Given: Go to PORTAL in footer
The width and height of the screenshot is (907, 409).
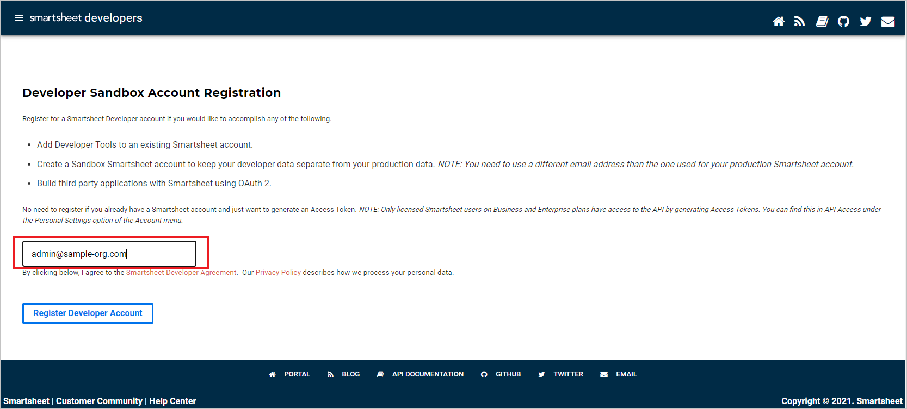Looking at the screenshot, I should pos(290,374).
